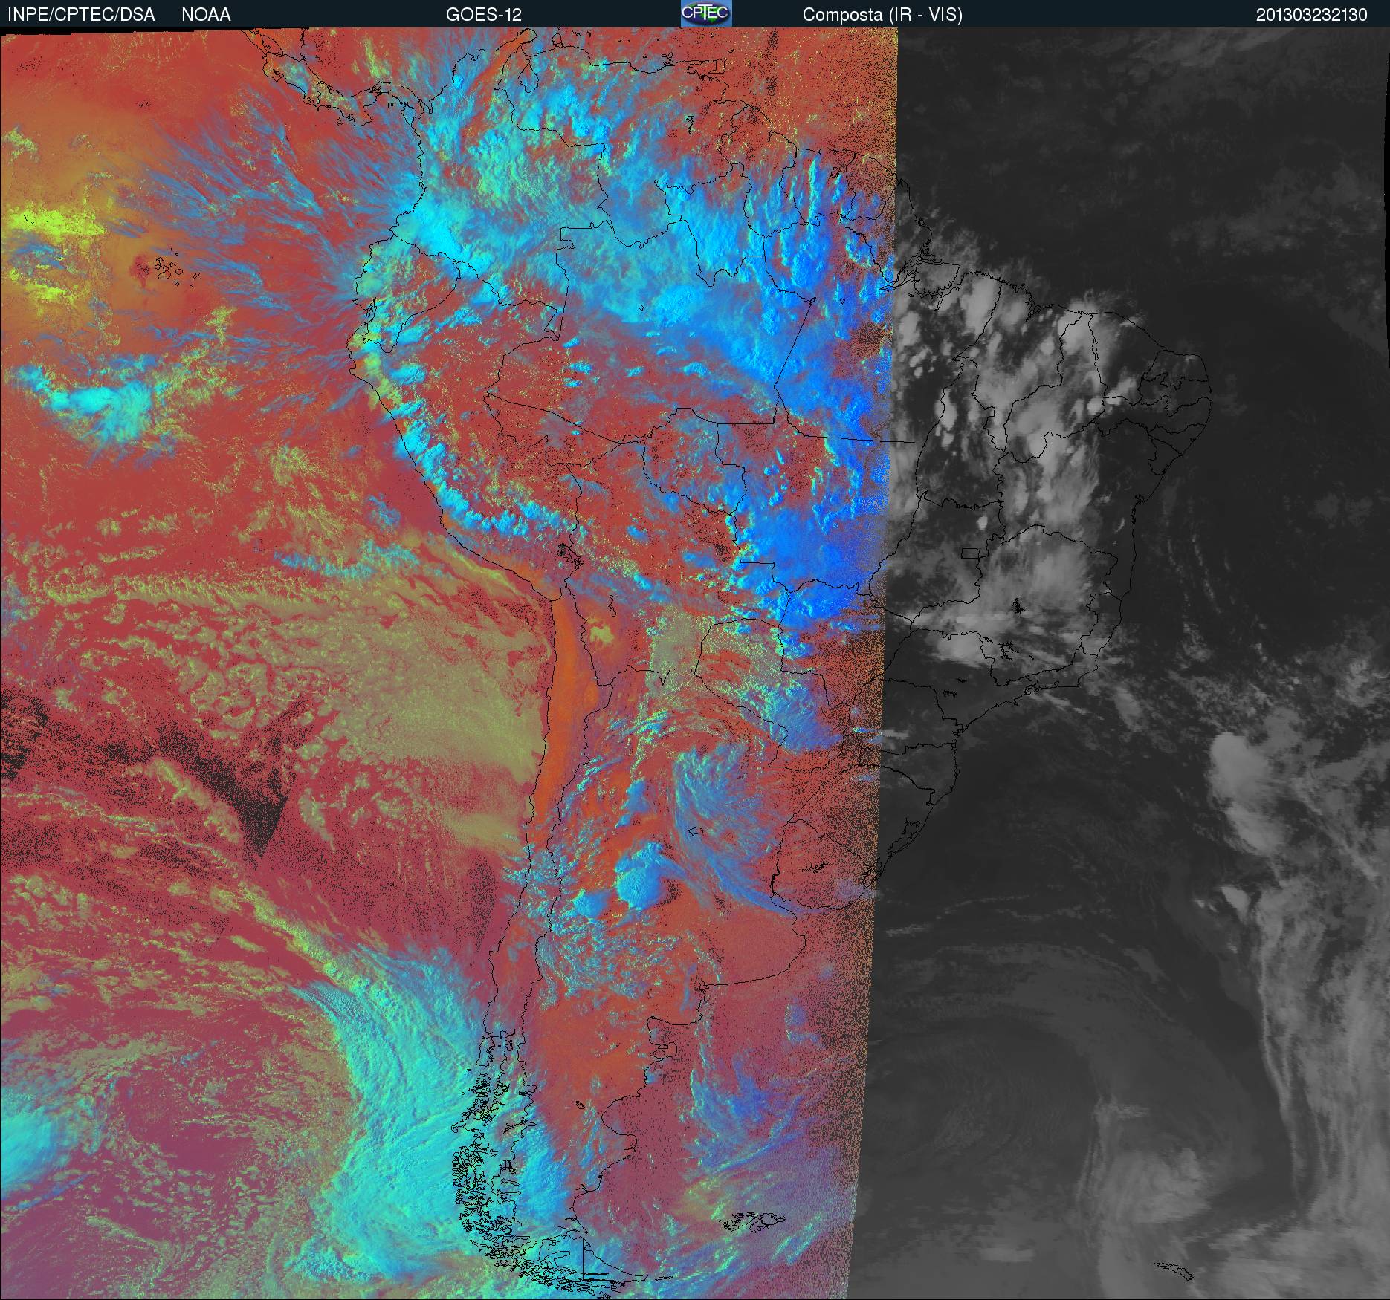Image resolution: width=1390 pixels, height=1300 pixels.
Task: Click the Composta (IR - VIS) title
Action: (882, 15)
